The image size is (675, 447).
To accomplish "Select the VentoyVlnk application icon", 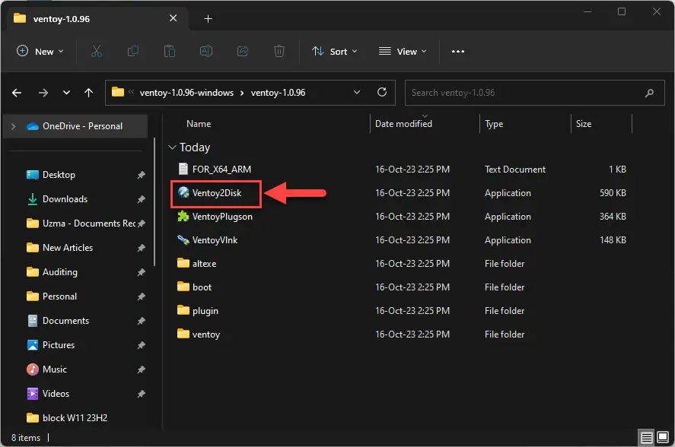I will (183, 239).
